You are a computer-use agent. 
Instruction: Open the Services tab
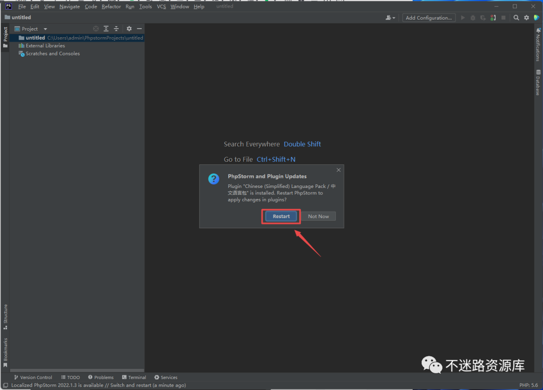pos(166,377)
